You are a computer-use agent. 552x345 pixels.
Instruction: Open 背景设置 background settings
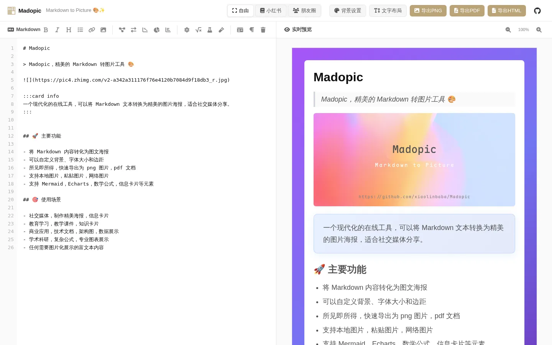[348, 11]
